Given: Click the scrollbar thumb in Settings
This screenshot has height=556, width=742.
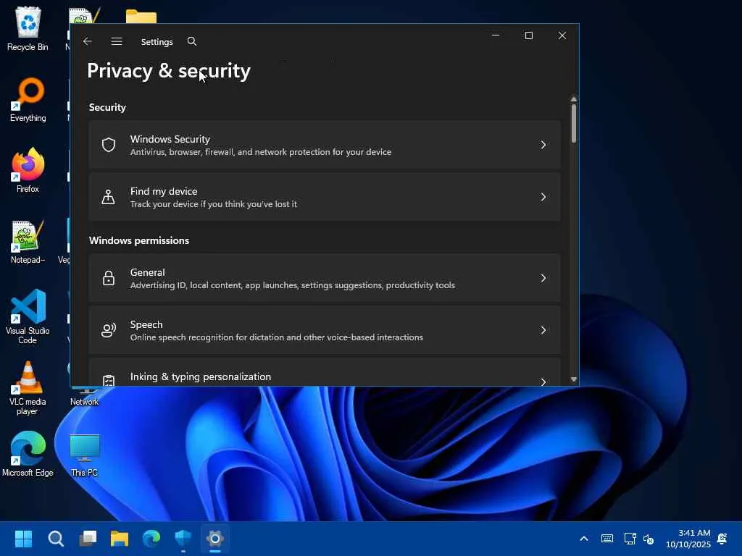Looking at the screenshot, I should pyautogui.click(x=574, y=123).
